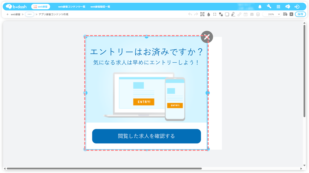
Task: Open web接客コンテンツ一覧 menu item
Action: (72, 7)
